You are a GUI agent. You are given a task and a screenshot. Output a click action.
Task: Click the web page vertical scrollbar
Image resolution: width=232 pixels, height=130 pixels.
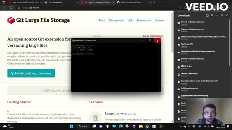pos(173,33)
